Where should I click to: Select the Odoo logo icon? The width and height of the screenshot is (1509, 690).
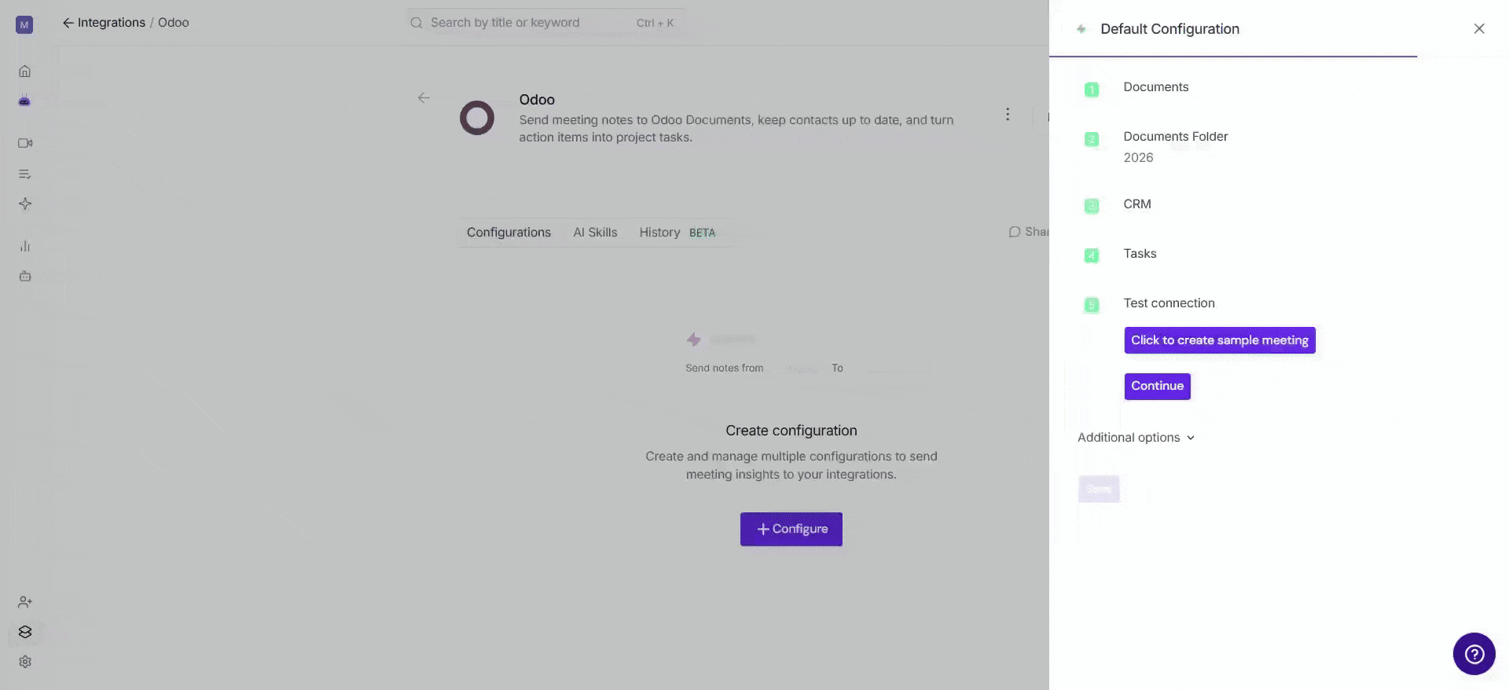(x=477, y=118)
